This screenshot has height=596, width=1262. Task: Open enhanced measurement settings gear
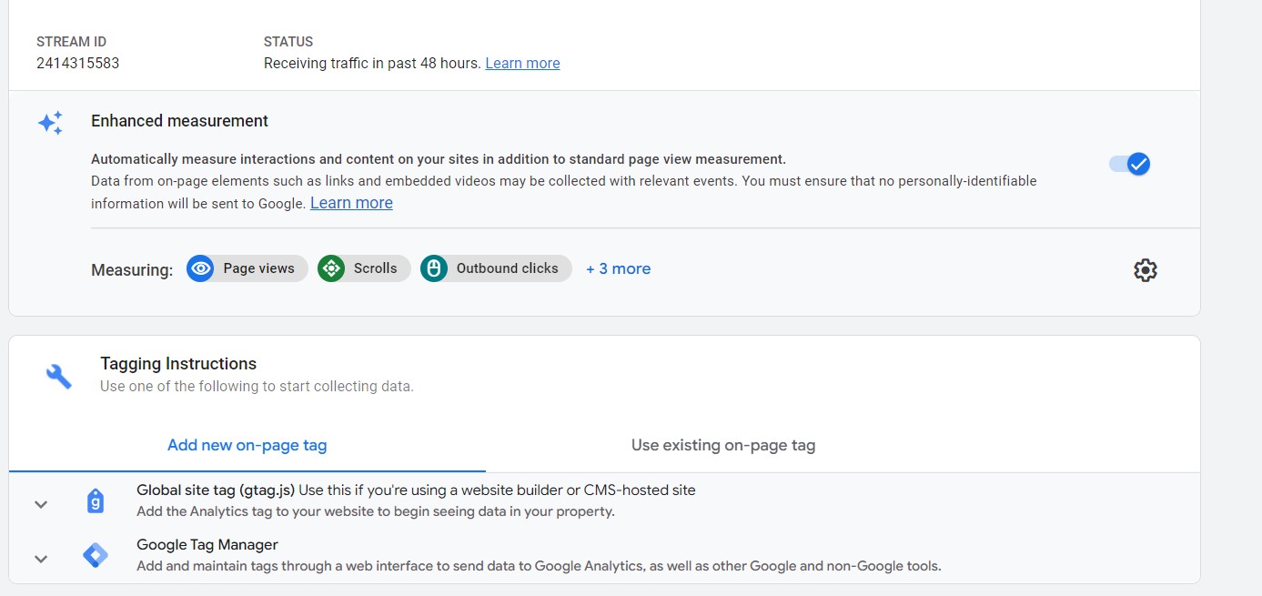tap(1145, 270)
